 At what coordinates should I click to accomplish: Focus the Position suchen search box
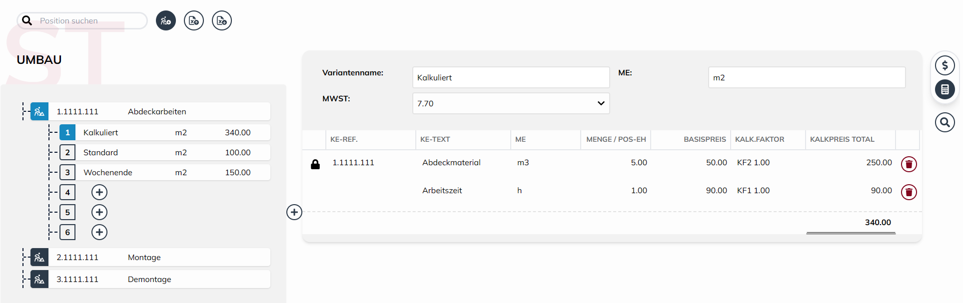[x=90, y=21]
